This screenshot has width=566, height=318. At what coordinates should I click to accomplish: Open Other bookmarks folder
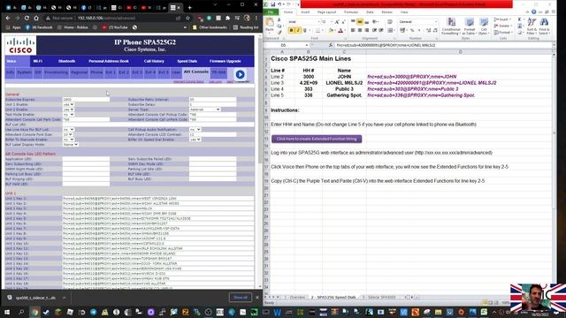tap(210, 27)
